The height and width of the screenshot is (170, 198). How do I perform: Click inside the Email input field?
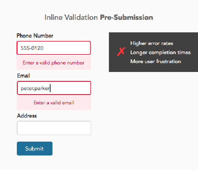tap(54, 88)
